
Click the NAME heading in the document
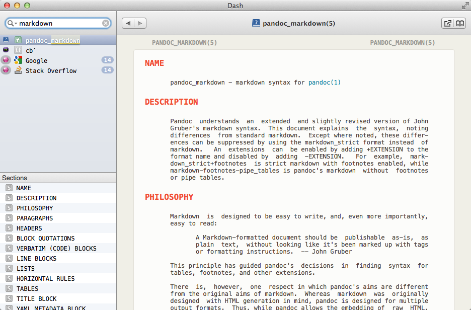tap(154, 63)
